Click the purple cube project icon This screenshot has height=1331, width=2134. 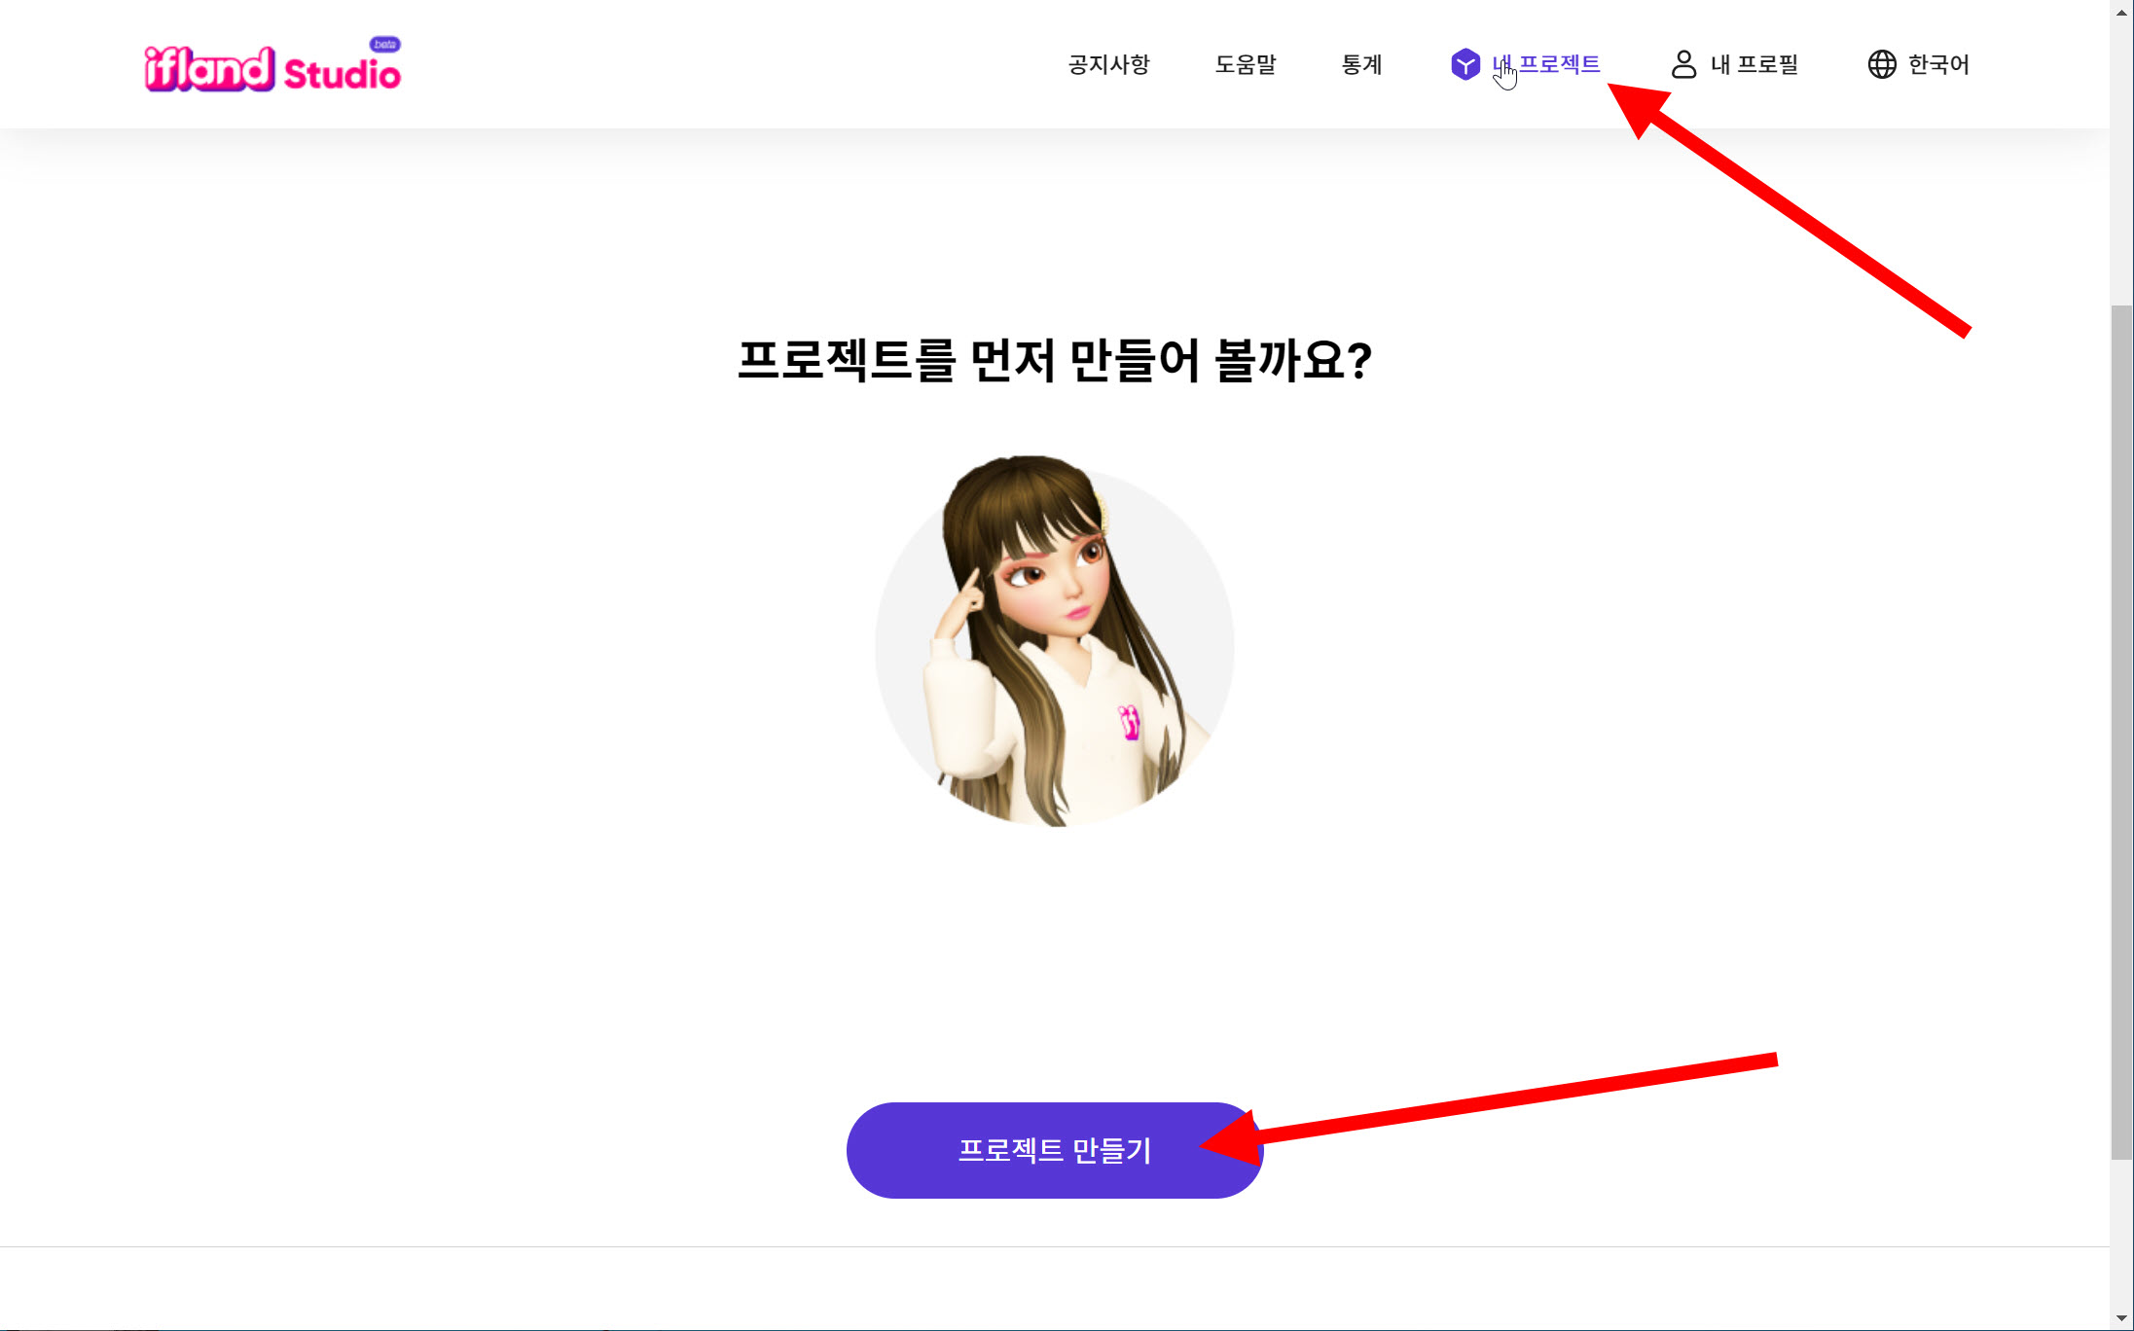pos(1465,64)
